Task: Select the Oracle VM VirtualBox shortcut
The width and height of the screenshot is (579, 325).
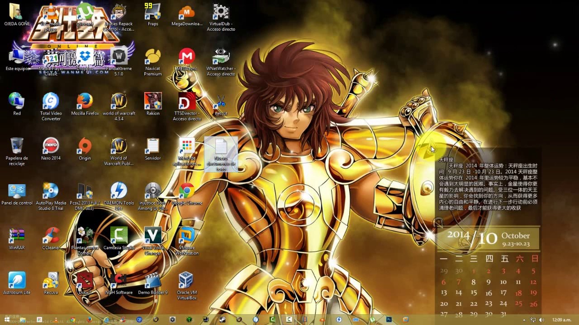Action: (187, 286)
